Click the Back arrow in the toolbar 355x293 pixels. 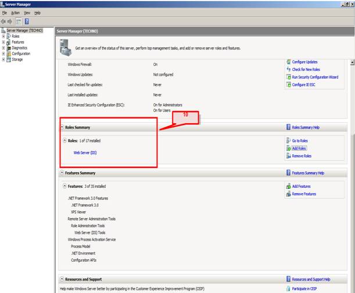[4, 21]
